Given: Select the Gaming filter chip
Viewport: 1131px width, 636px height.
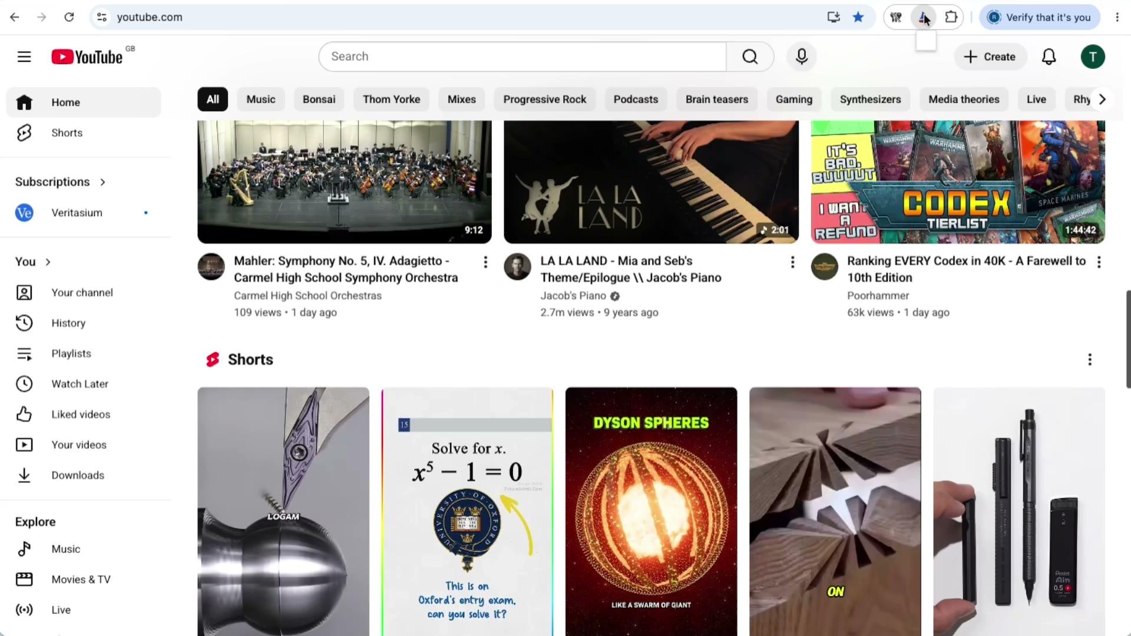Looking at the screenshot, I should [794, 100].
